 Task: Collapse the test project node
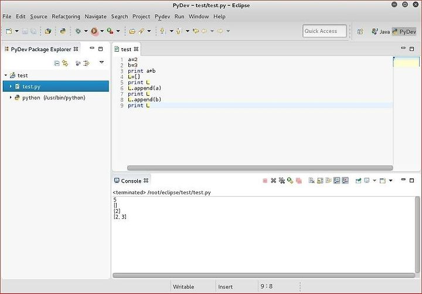click(x=6, y=75)
